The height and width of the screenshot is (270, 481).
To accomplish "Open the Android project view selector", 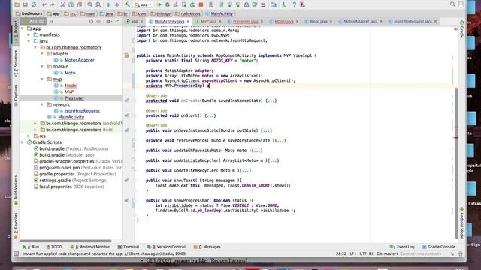I will 34,21.
